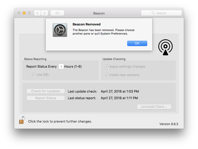Click the 'Last status report:' label

click(82, 98)
